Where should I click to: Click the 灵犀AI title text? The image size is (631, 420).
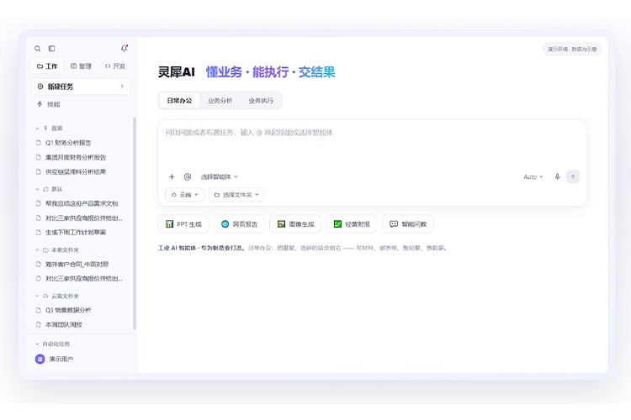click(177, 72)
